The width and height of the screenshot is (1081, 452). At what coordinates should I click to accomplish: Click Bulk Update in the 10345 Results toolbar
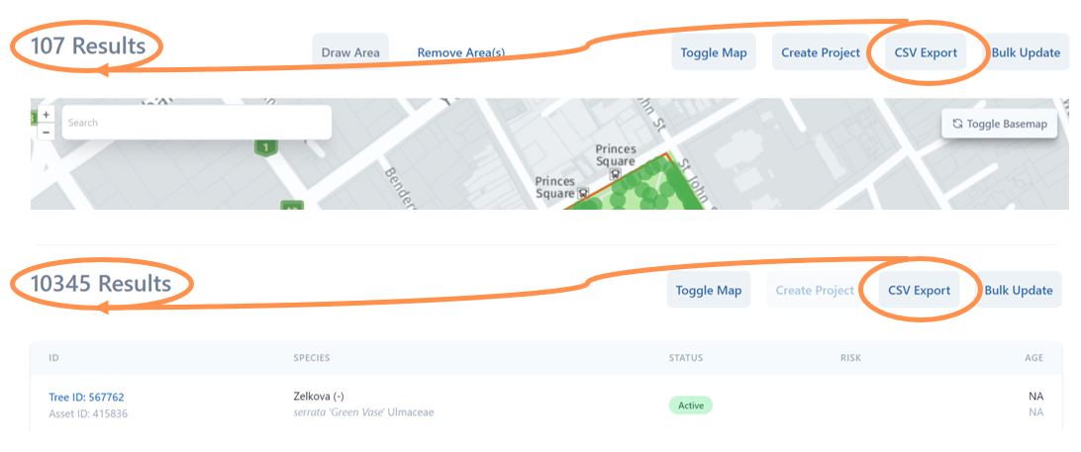tap(1018, 291)
